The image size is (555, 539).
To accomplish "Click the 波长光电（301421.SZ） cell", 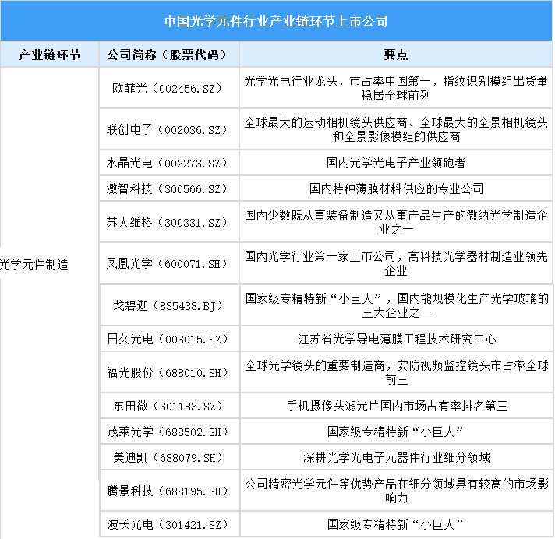I will point(170,524).
